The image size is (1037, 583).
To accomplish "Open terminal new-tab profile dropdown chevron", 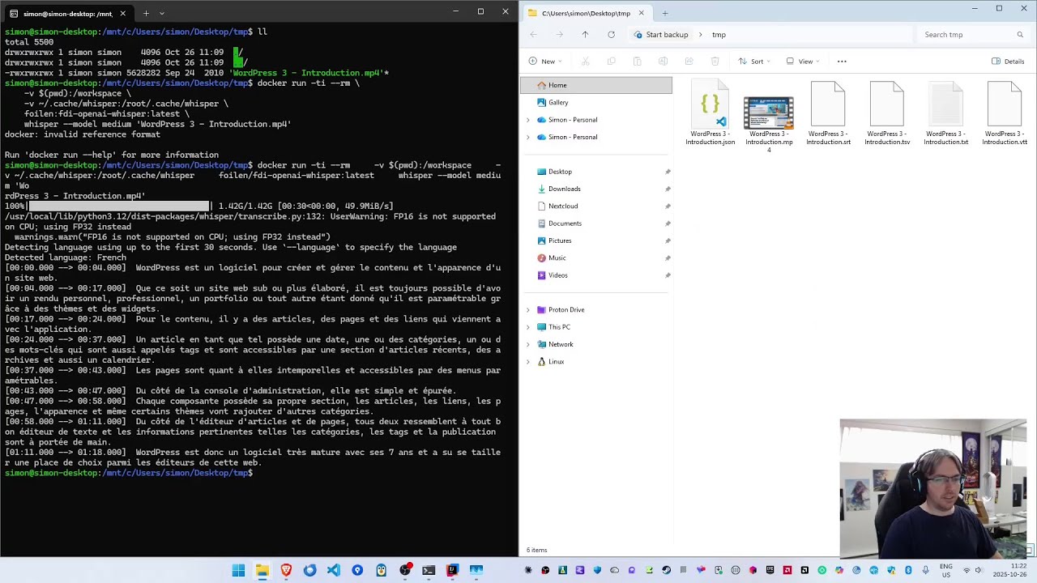I will point(162,13).
